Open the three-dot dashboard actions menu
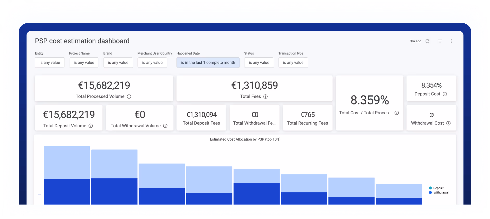The height and width of the screenshot is (219, 490). click(x=451, y=41)
